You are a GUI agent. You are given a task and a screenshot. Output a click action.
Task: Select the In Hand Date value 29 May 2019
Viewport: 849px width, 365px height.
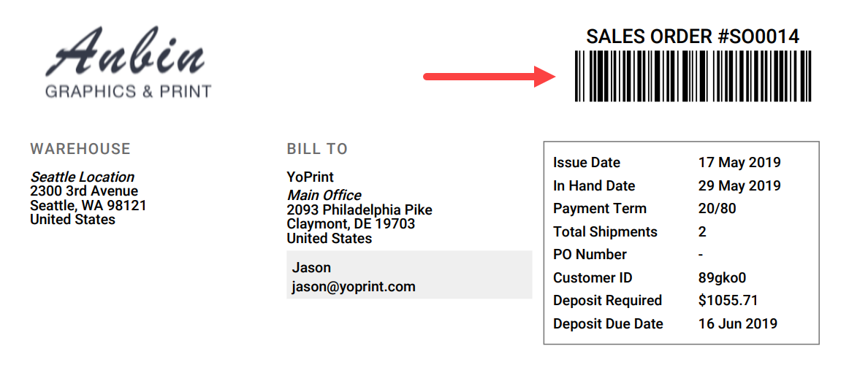point(739,185)
